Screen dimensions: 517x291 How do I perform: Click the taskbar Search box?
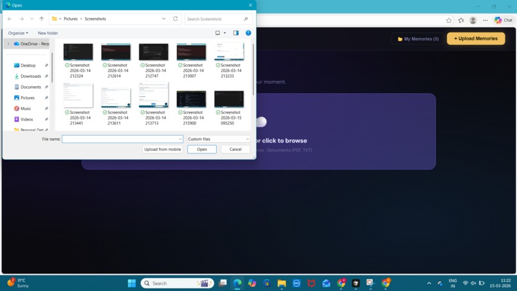[178, 283]
